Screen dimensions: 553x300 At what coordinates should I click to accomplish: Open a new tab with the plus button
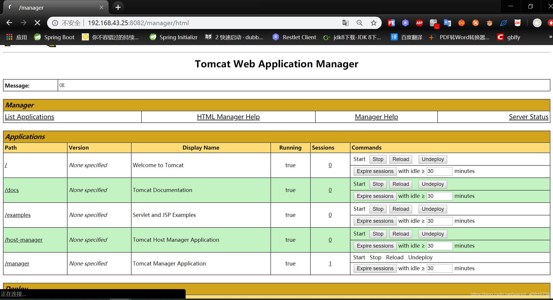tap(118, 7)
